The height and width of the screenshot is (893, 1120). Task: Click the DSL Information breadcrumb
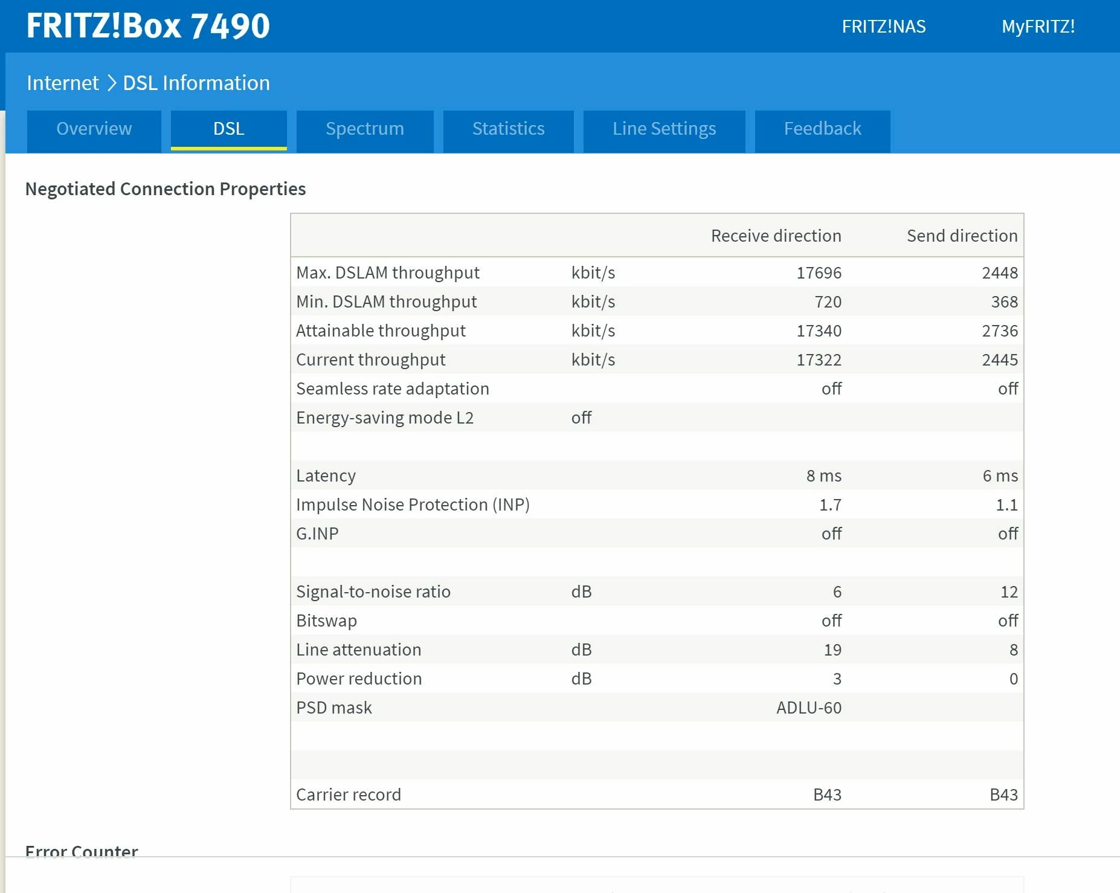pos(196,83)
